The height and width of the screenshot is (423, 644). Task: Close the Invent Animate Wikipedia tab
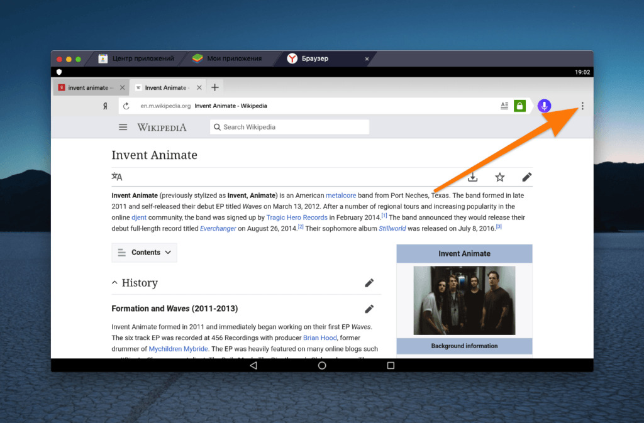click(x=199, y=87)
